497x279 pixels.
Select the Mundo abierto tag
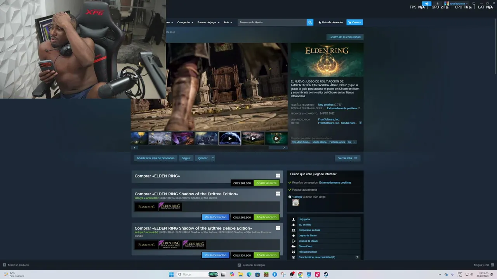(x=320, y=142)
